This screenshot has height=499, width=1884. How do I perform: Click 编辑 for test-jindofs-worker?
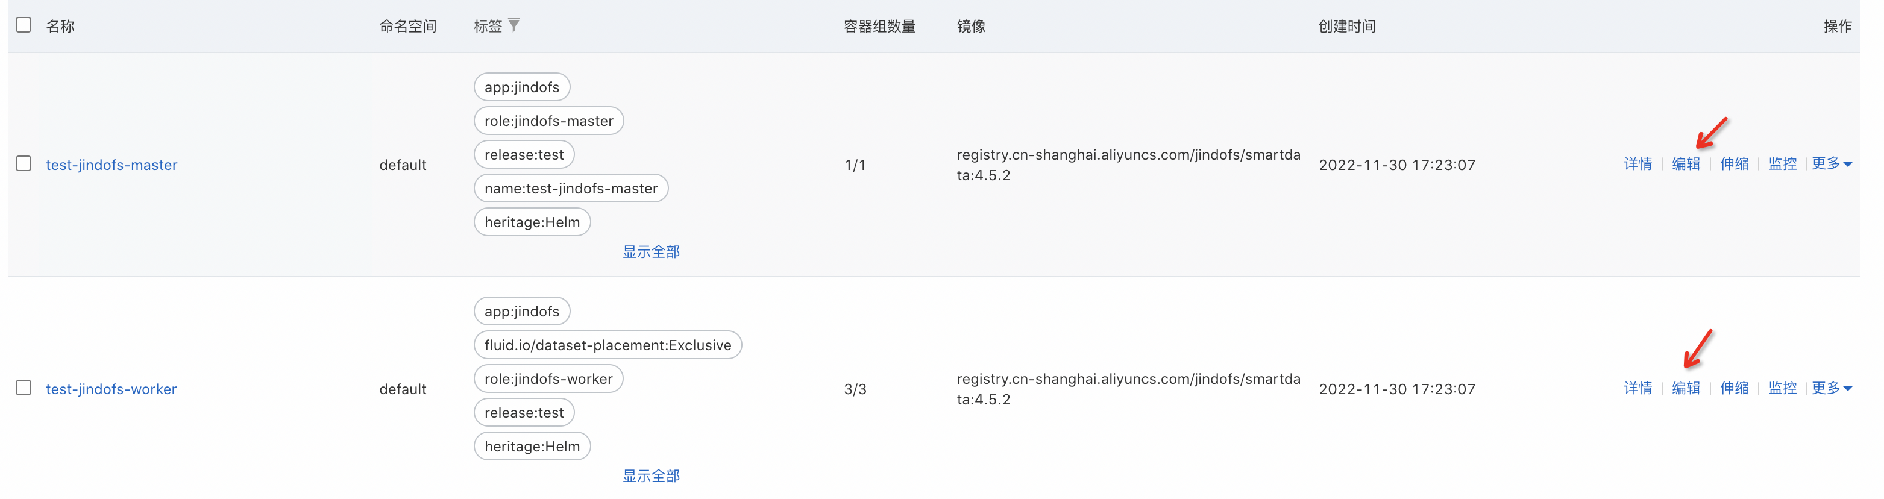coord(1685,389)
